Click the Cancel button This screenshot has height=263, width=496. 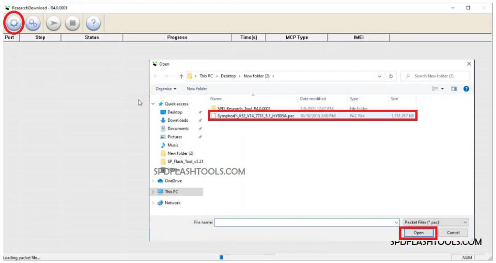(453, 233)
